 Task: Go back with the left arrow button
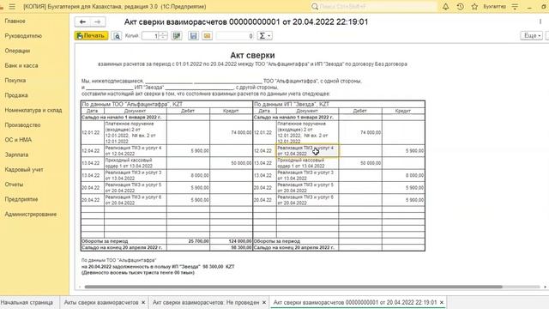click(x=82, y=21)
